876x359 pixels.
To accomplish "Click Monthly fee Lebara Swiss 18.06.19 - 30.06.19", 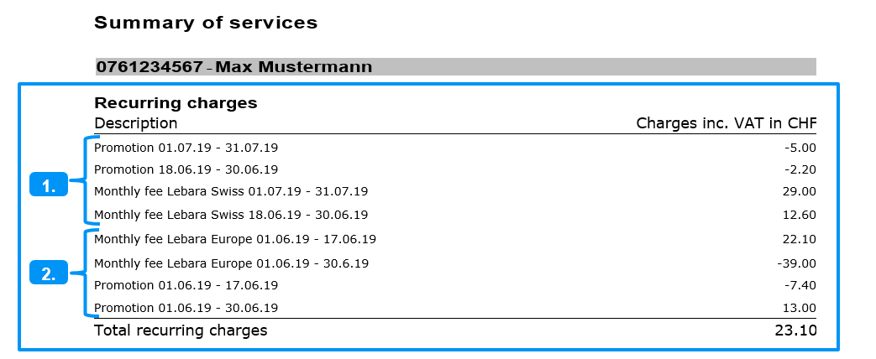I will (x=231, y=214).
